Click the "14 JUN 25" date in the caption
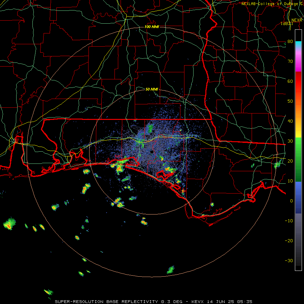304x304 pixels. click(221, 302)
